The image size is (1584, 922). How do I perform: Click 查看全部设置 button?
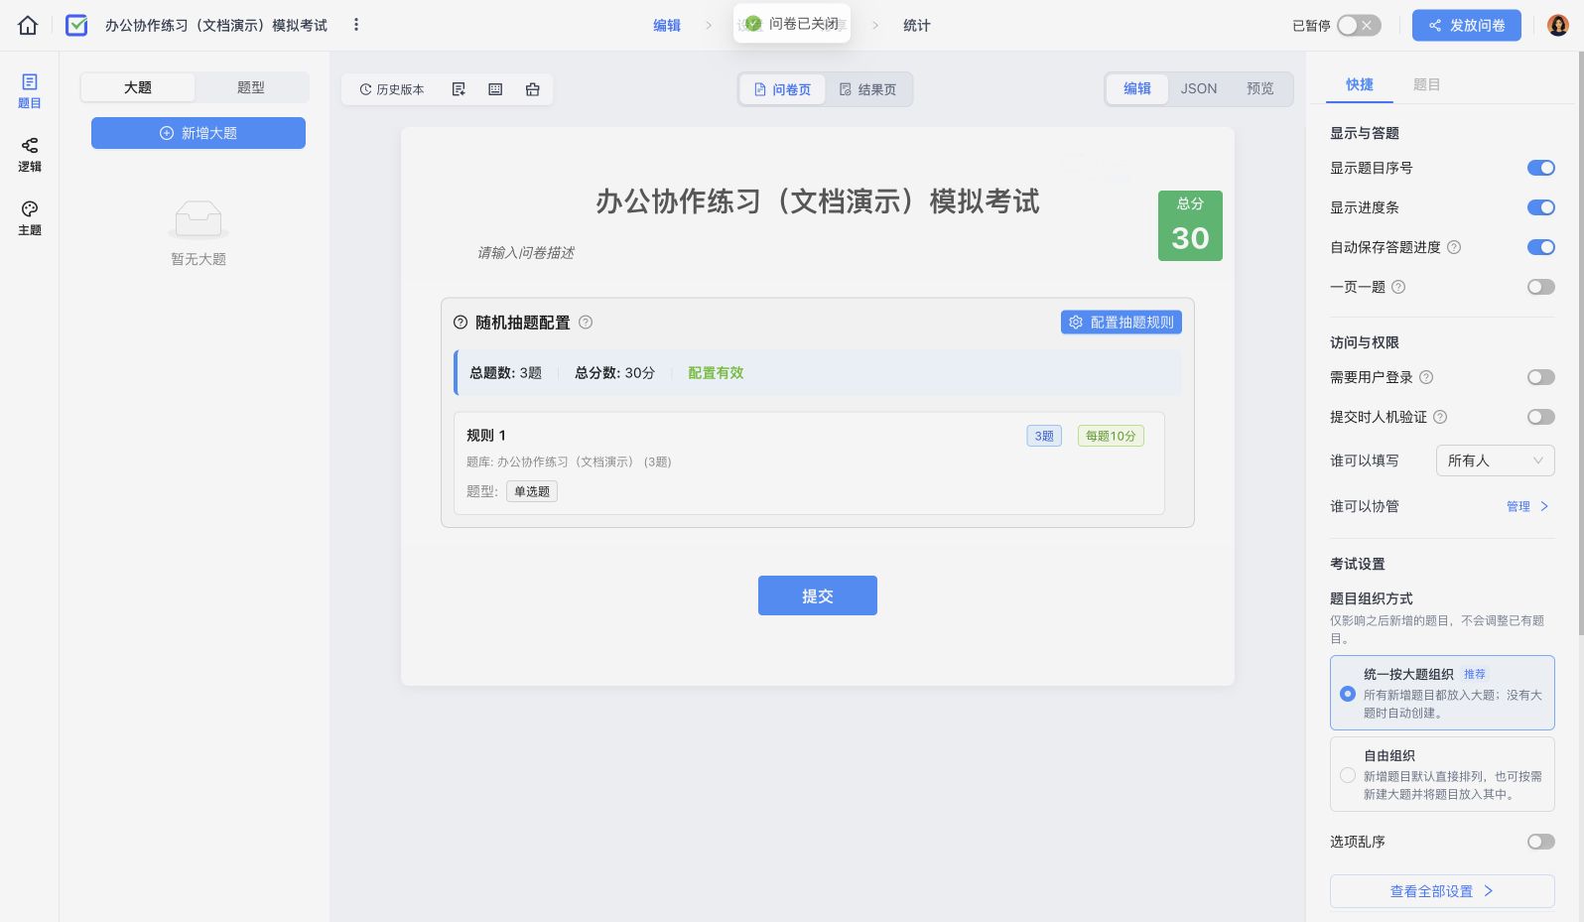(x=1442, y=891)
